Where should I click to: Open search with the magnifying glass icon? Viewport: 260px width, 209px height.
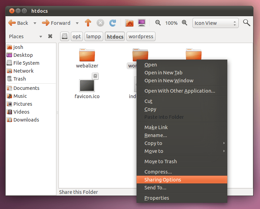pyautogui.click(x=247, y=23)
